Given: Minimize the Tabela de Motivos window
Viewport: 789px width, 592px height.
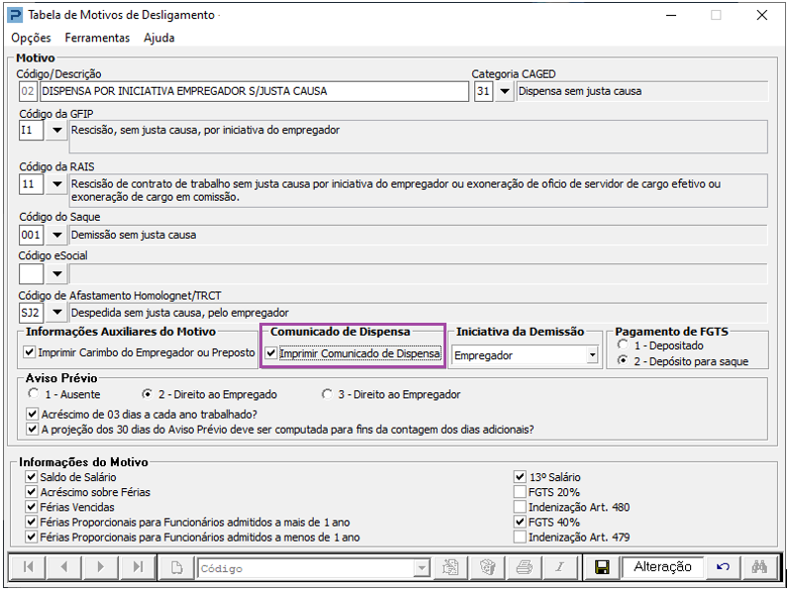Looking at the screenshot, I should coord(671,15).
